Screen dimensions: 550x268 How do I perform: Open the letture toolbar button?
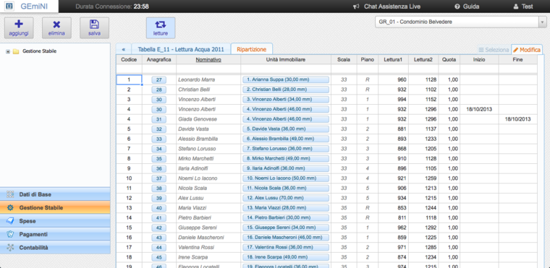coord(161,27)
